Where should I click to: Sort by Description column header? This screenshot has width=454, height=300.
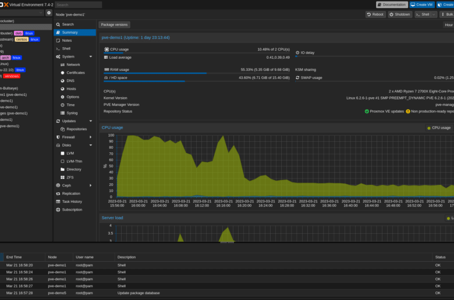pyautogui.click(x=274, y=257)
